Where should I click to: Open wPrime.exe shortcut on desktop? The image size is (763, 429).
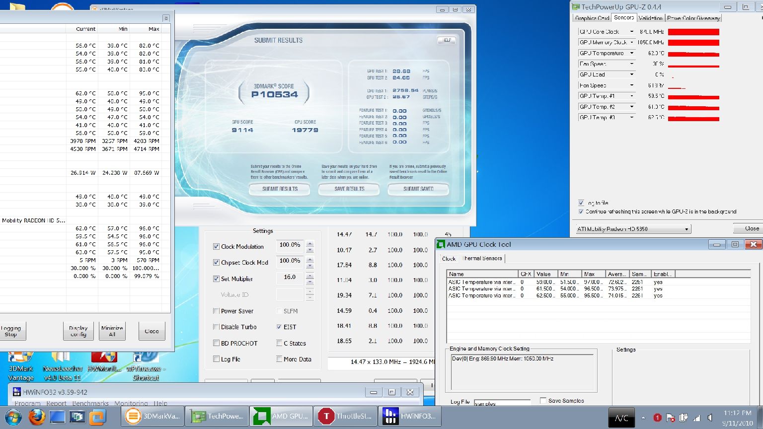point(146,366)
